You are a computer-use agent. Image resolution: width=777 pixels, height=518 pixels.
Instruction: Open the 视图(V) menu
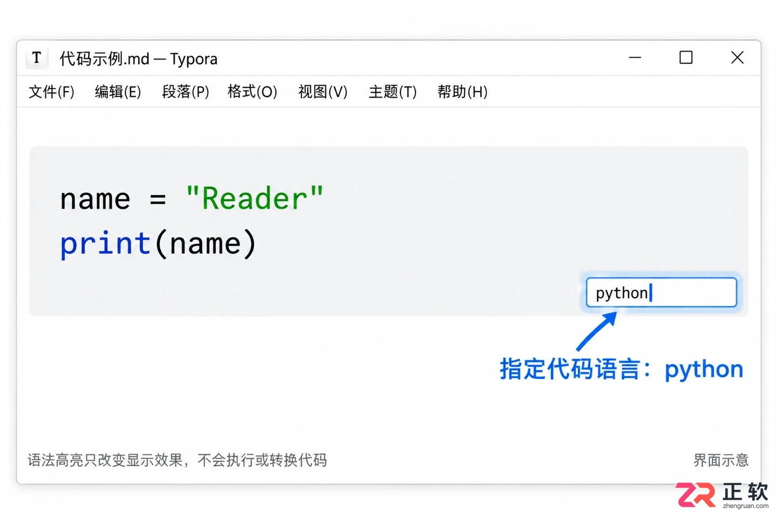pos(323,92)
